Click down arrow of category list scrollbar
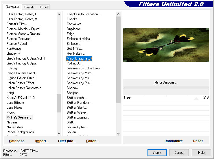The width and height of the screenshot is (214, 159). [x=59, y=134]
